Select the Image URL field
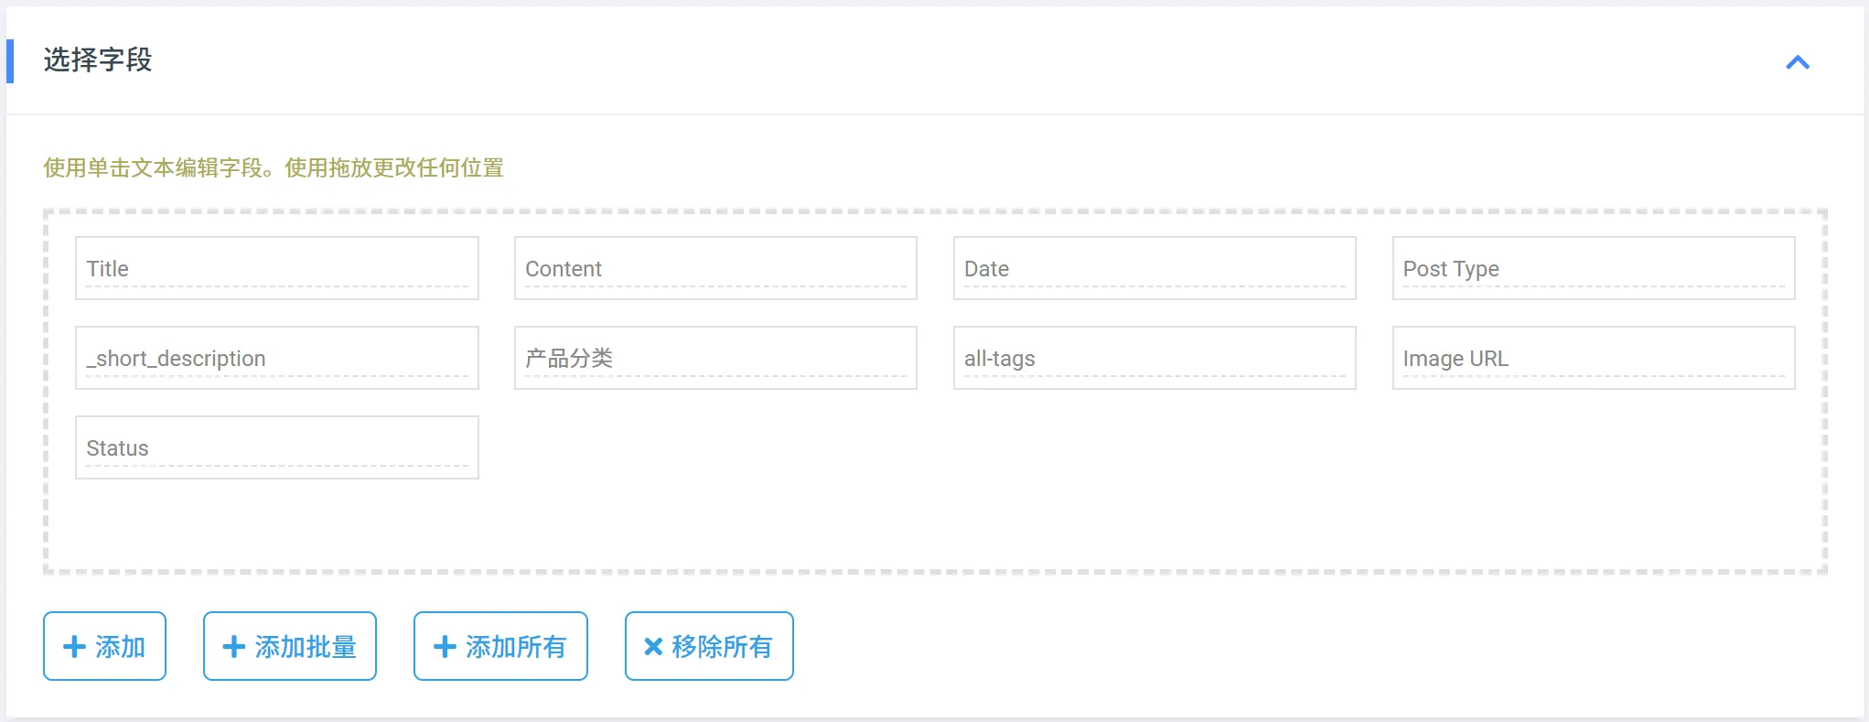 point(1594,359)
